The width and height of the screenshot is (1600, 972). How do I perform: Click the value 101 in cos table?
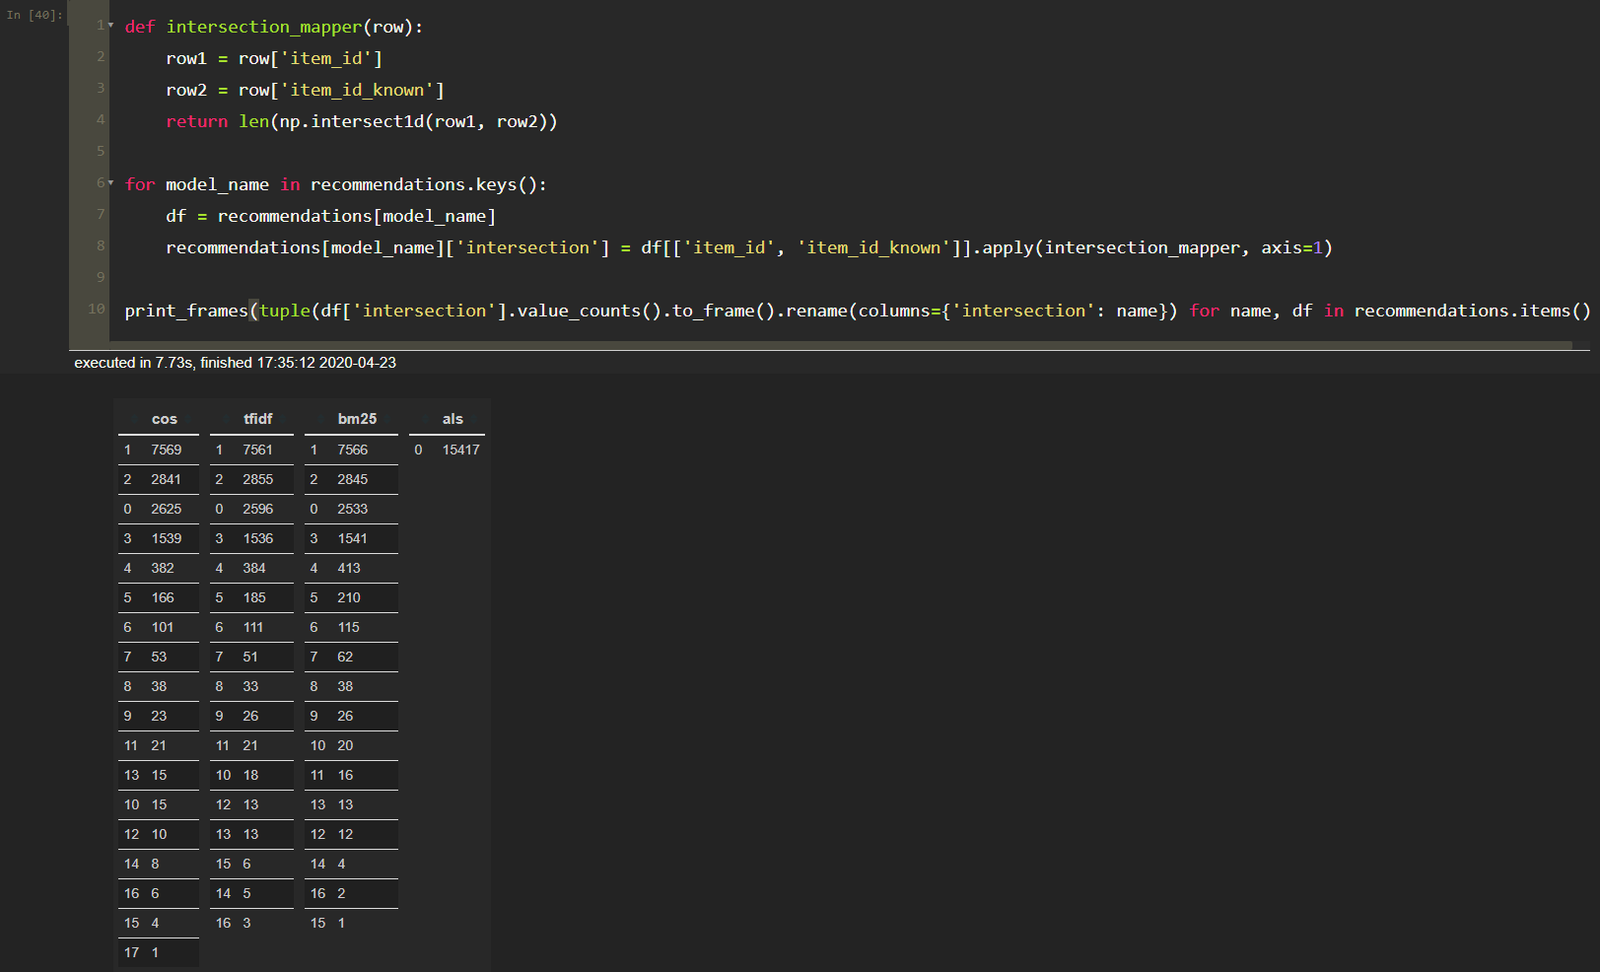[163, 627]
